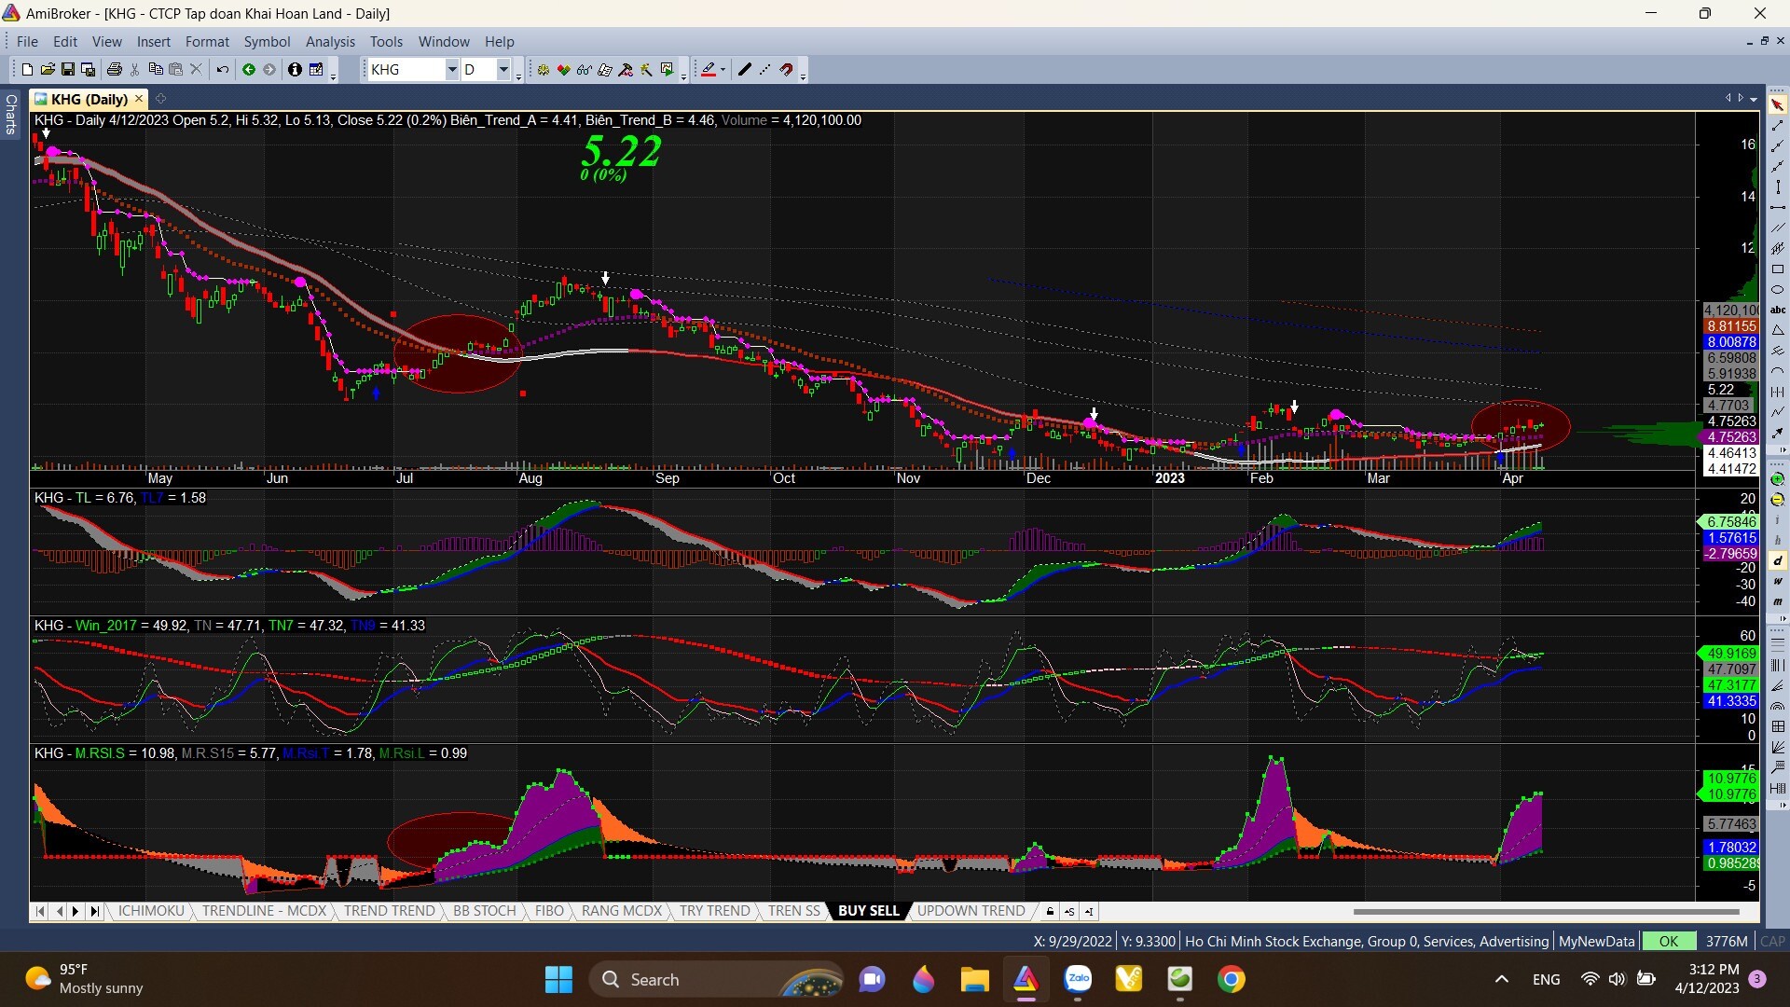Screen dimensions: 1790x1007
Task: Open the notepad/calendar toolbar icon
Action: pyautogui.click(x=316, y=70)
